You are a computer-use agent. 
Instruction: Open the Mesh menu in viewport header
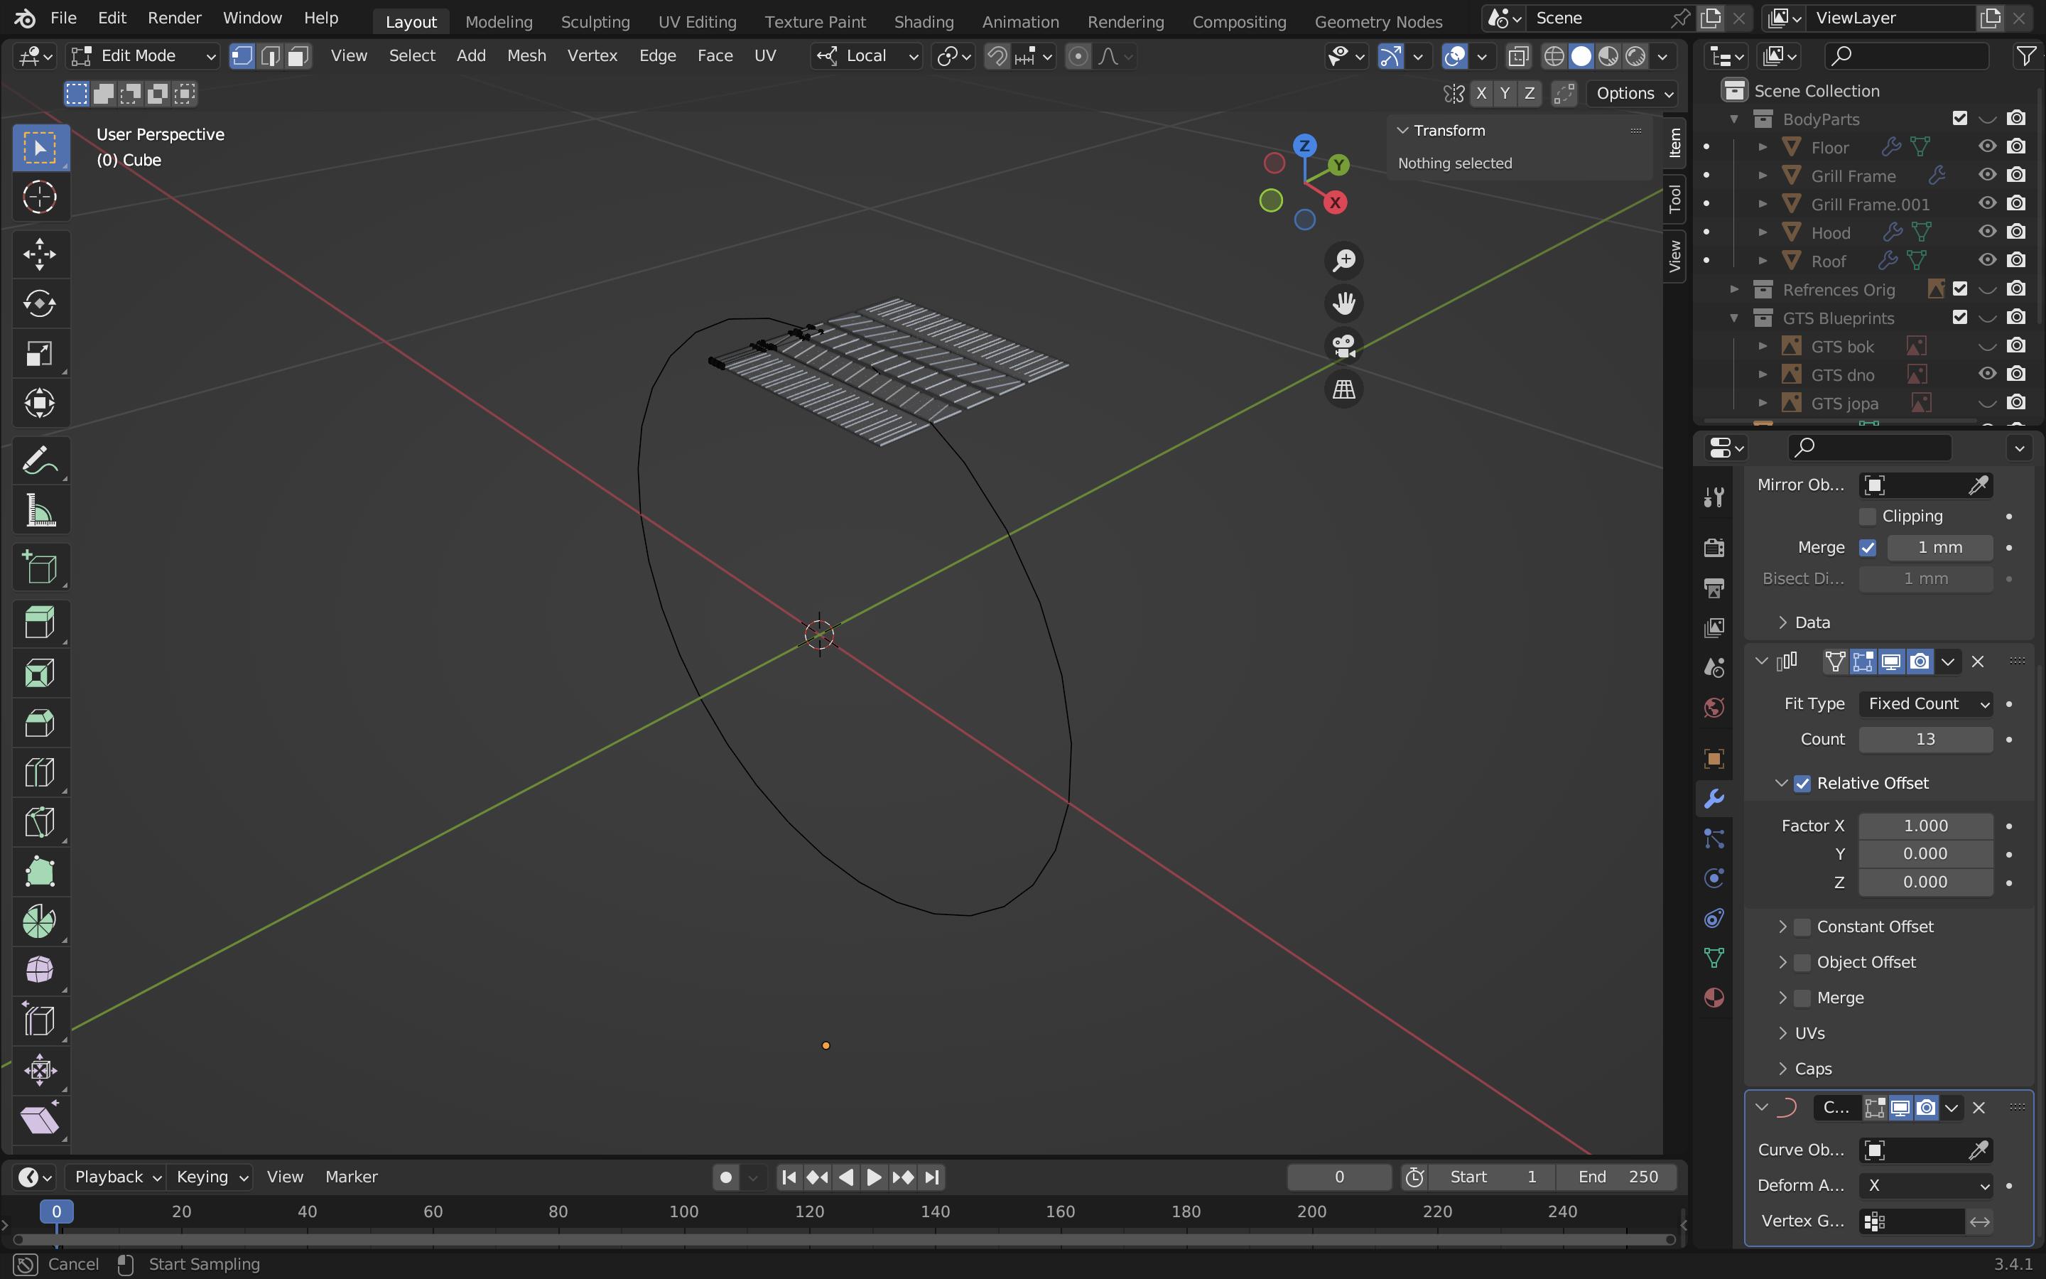526,56
